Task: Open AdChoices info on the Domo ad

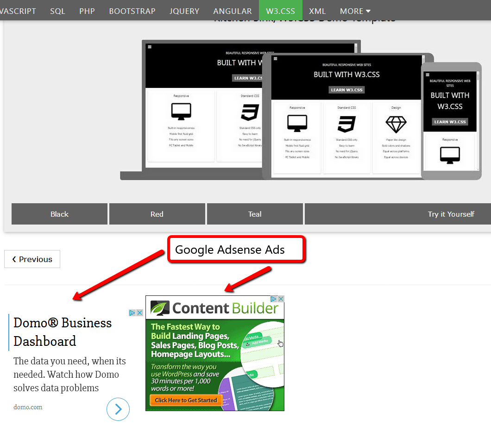Action: click(x=132, y=312)
